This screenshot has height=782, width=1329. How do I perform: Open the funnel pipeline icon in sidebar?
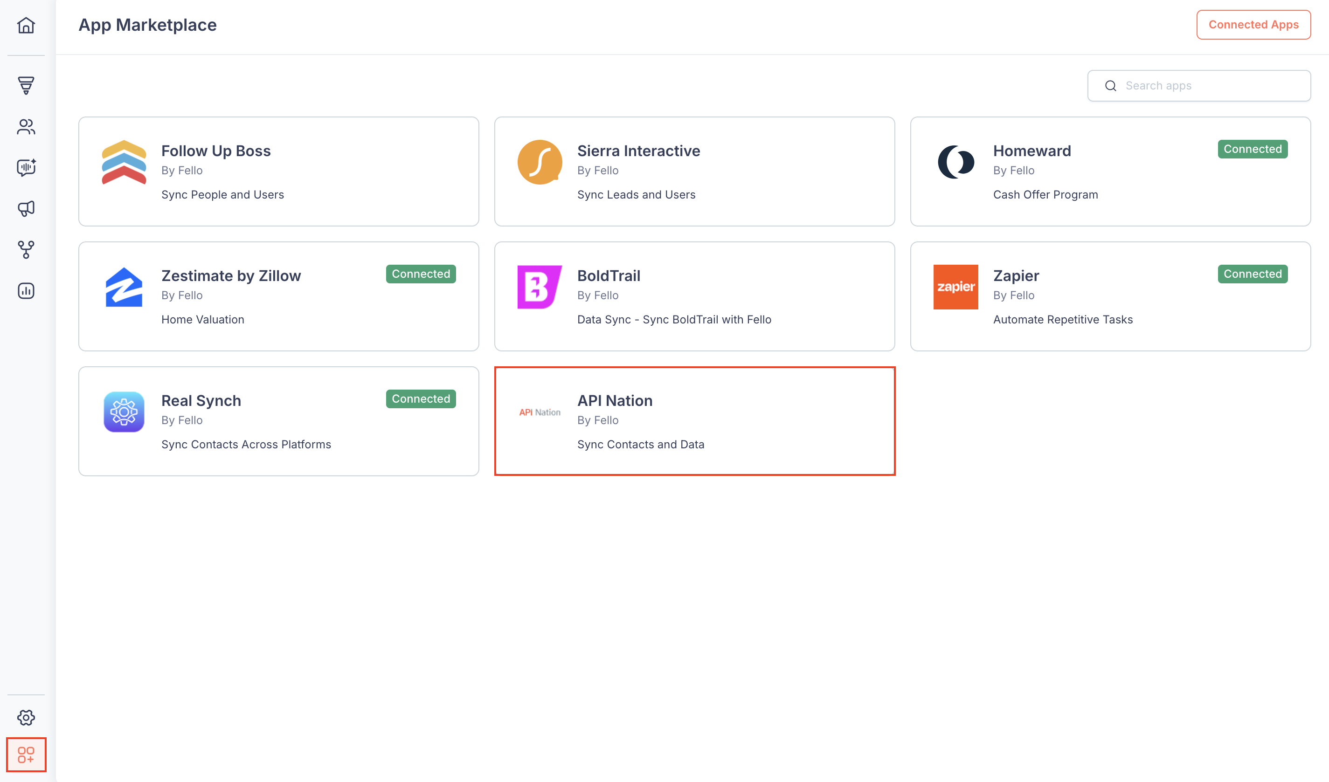pos(26,85)
